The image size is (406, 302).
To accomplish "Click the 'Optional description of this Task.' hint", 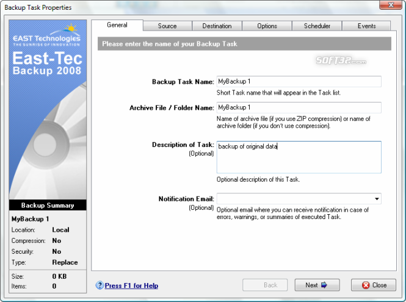I will tap(258, 179).
